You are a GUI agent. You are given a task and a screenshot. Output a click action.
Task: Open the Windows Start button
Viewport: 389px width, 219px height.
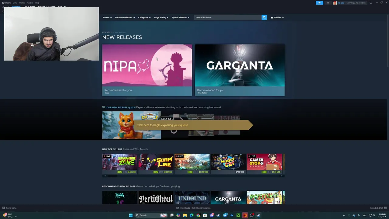click(x=131, y=215)
